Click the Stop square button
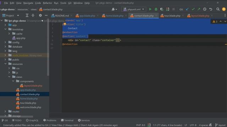 tap(173, 10)
